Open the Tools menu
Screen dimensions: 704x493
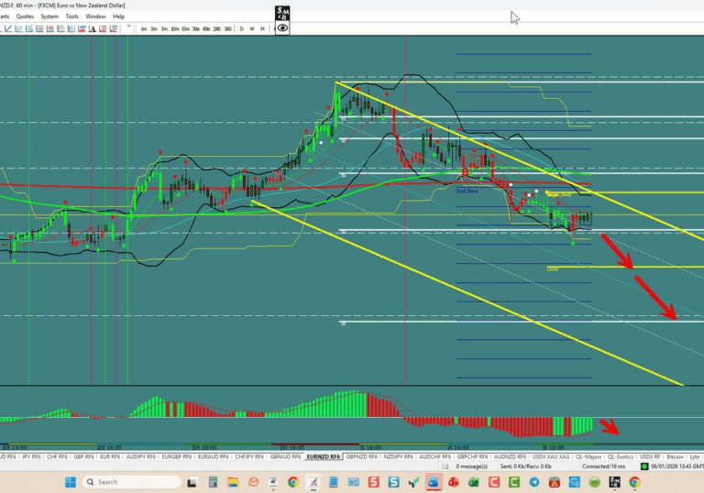71,16
